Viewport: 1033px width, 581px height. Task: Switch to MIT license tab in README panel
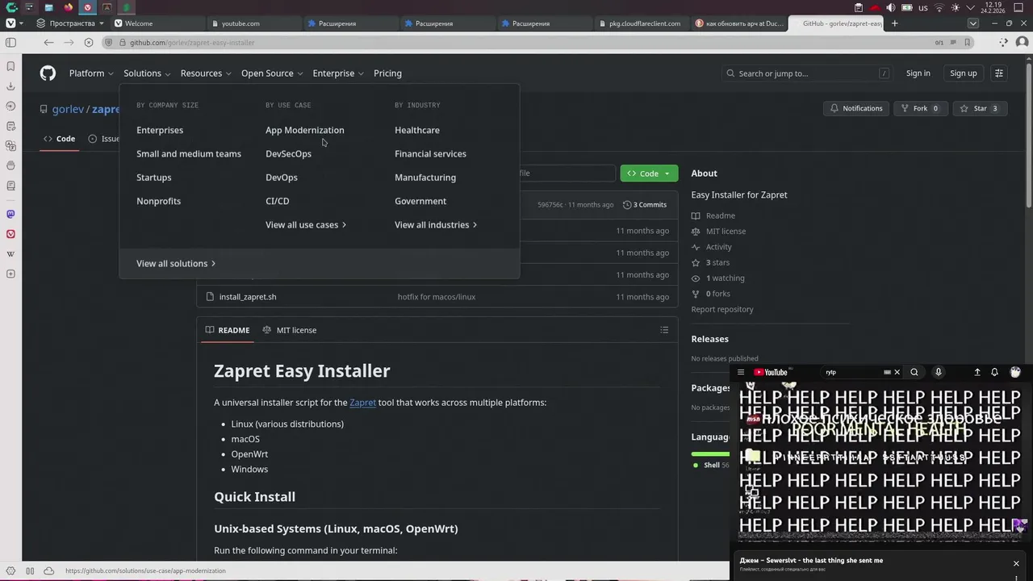click(x=290, y=330)
